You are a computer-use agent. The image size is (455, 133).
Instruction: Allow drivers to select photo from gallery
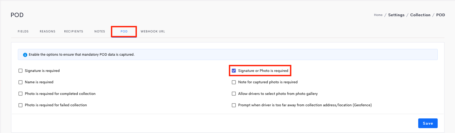234,94
